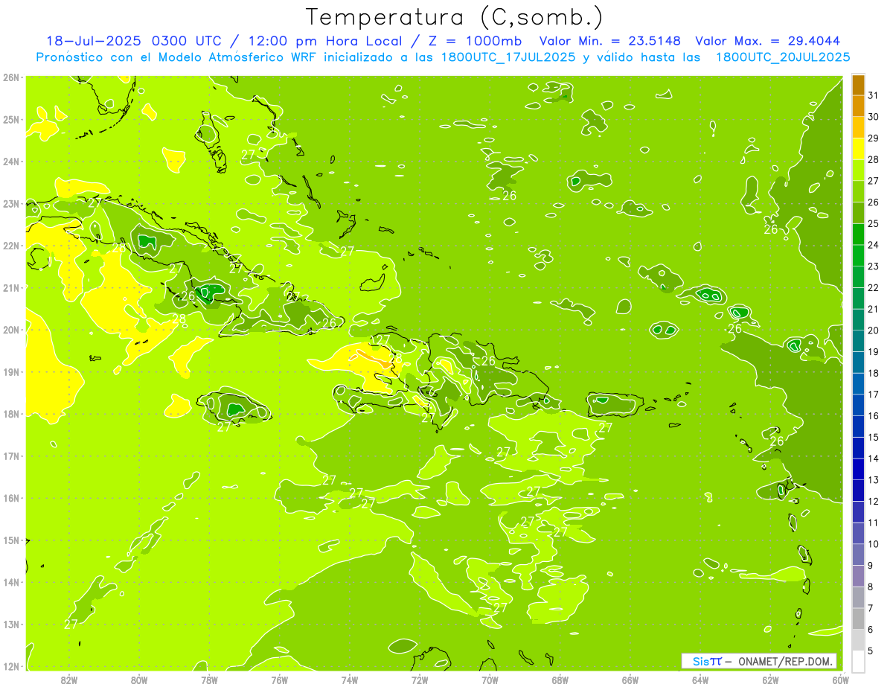This screenshot has width=893, height=690.
Task: Click the 22N latitude label
Action: click(11, 246)
